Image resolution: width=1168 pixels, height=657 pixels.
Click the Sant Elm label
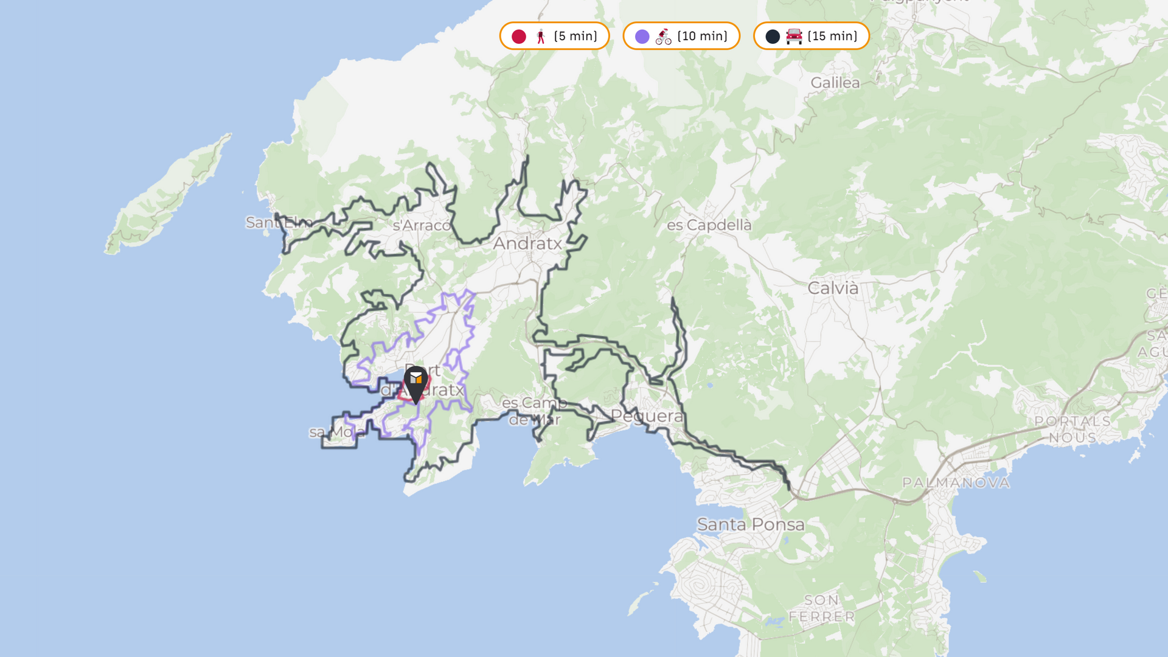click(x=279, y=223)
